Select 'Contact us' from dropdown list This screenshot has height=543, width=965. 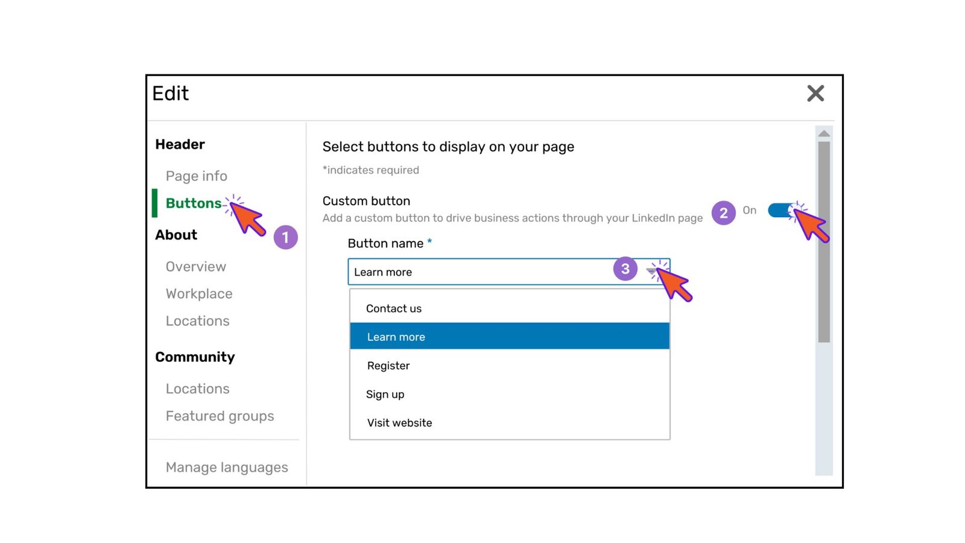[x=394, y=308]
